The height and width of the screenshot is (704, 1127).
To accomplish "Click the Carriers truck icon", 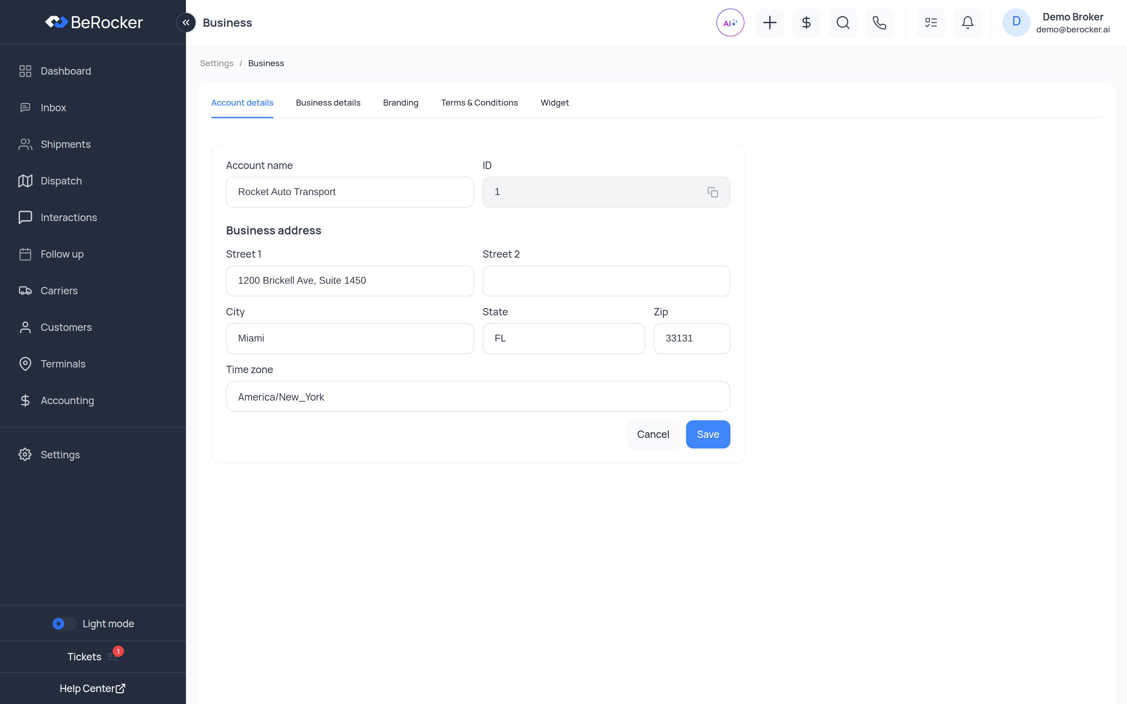I will coord(25,290).
